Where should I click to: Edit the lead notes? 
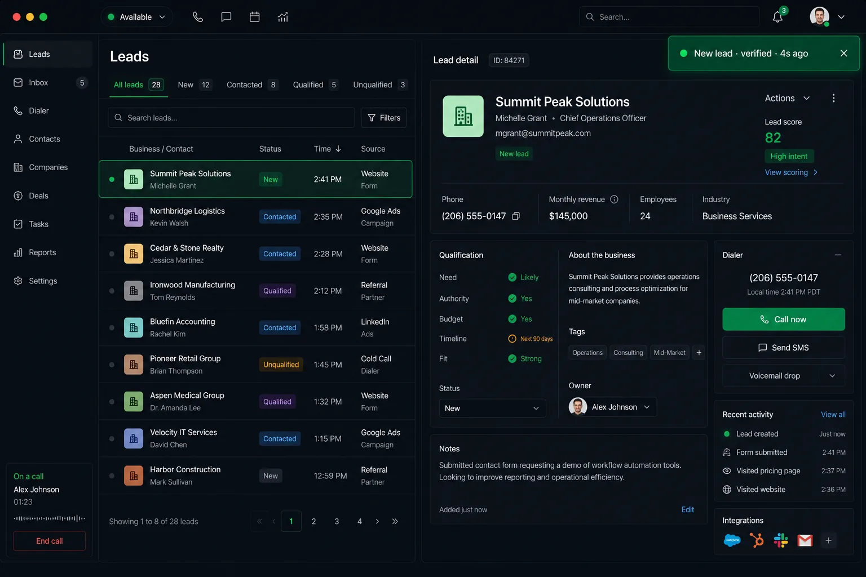pos(688,510)
